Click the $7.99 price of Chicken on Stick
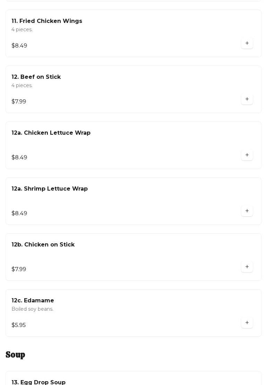The width and height of the screenshot is (267, 385). (19, 269)
